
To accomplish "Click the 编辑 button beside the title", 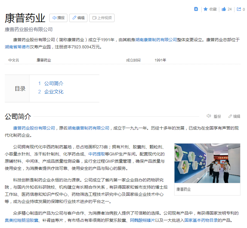I will (78, 18).
